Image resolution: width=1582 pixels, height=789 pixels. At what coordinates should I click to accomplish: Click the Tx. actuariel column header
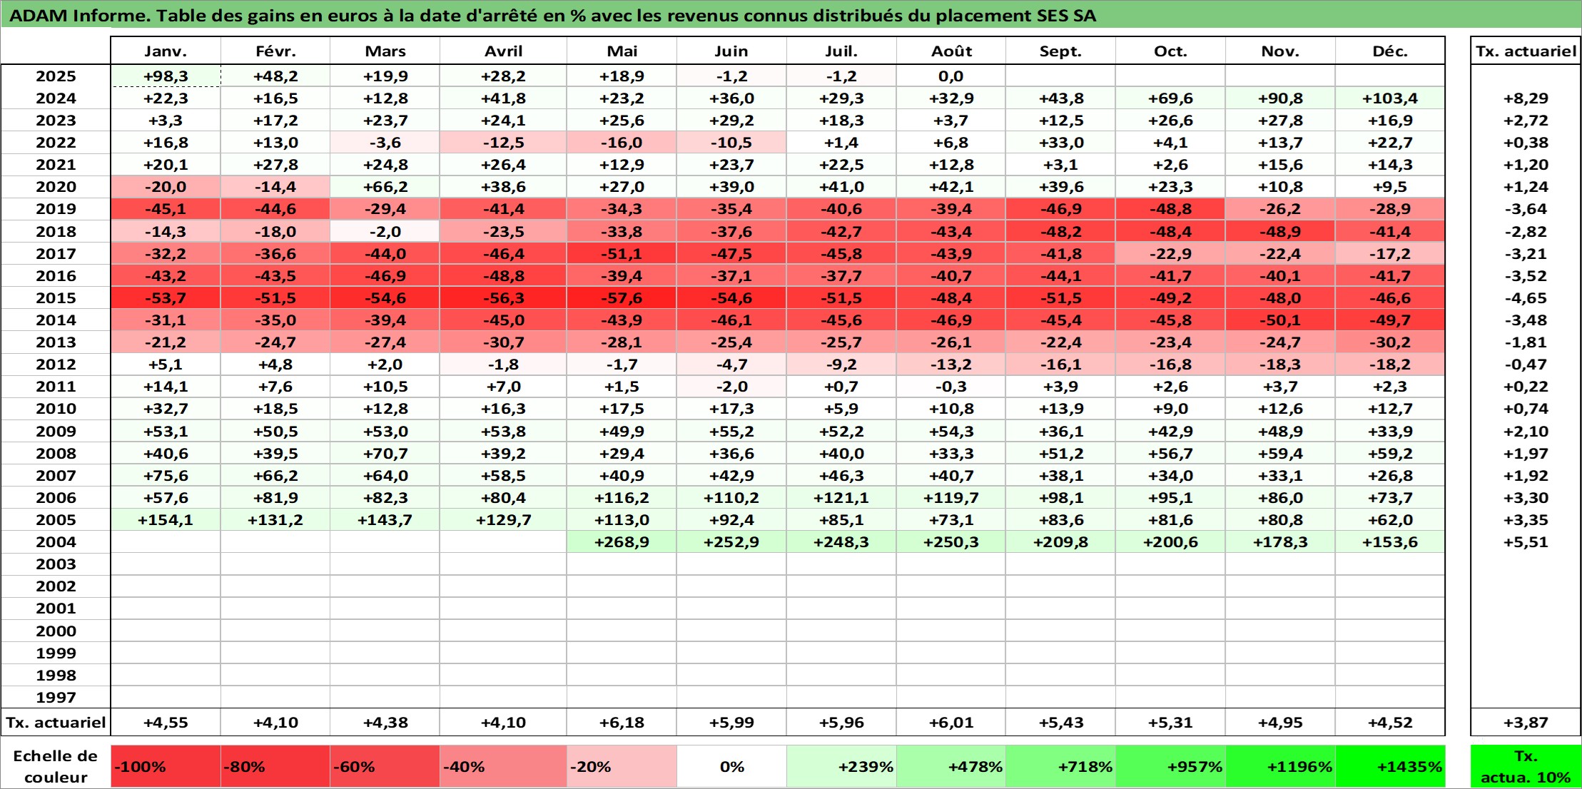click(x=1526, y=51)
